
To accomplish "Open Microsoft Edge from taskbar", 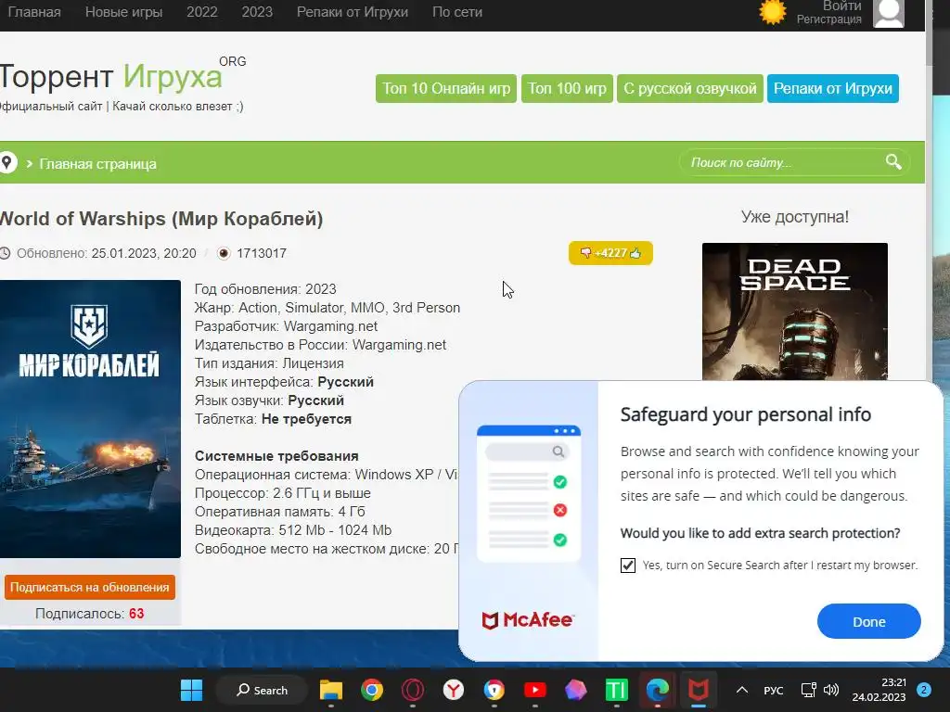I will [658, 690].
